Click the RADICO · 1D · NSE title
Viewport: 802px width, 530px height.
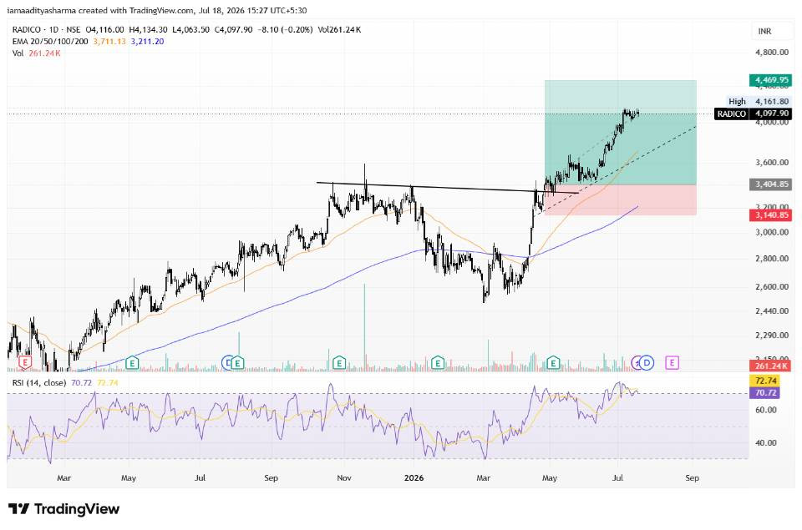[x=47, y=30]
